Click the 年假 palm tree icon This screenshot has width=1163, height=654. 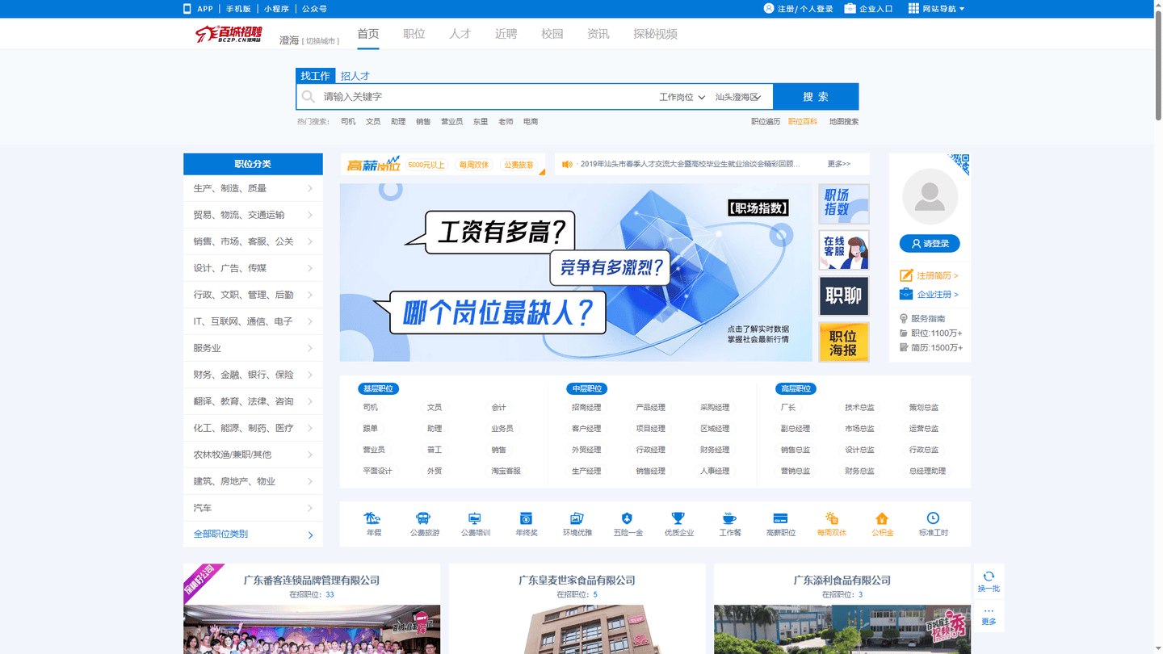tap(372, 518)
